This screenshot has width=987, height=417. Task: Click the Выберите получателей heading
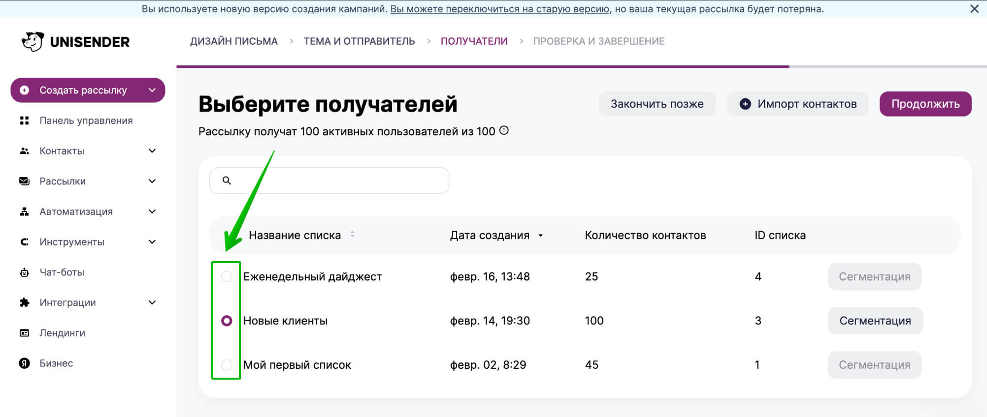tap(328, 104)
